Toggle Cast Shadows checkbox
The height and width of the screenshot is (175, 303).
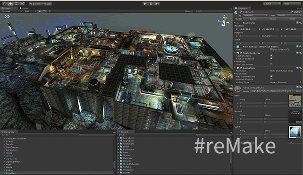coord(271,55)
